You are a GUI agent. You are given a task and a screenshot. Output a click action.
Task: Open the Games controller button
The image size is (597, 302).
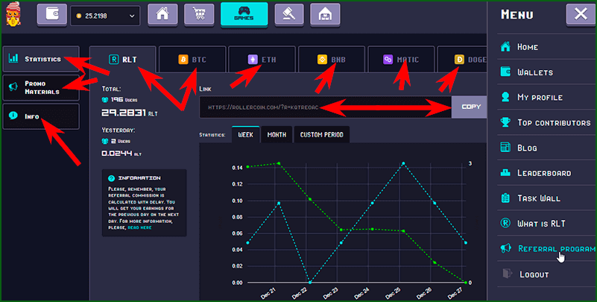point(244,14)
